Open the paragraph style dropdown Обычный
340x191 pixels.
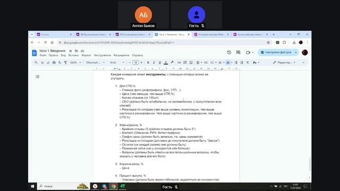pyautogui.click(x=96, y=63)
